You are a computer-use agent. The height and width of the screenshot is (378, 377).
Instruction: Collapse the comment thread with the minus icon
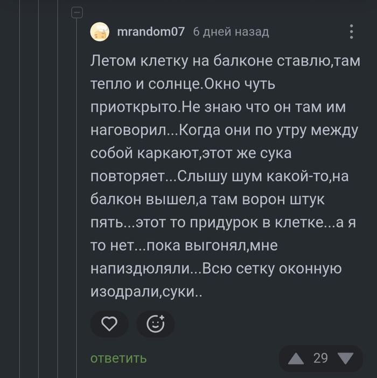pyautogui.click(x=77, y=12)
